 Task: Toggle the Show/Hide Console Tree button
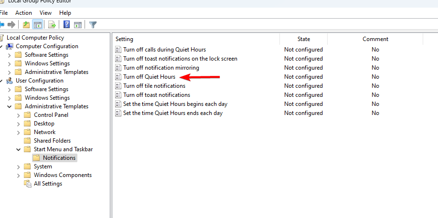tap(37, 25)
